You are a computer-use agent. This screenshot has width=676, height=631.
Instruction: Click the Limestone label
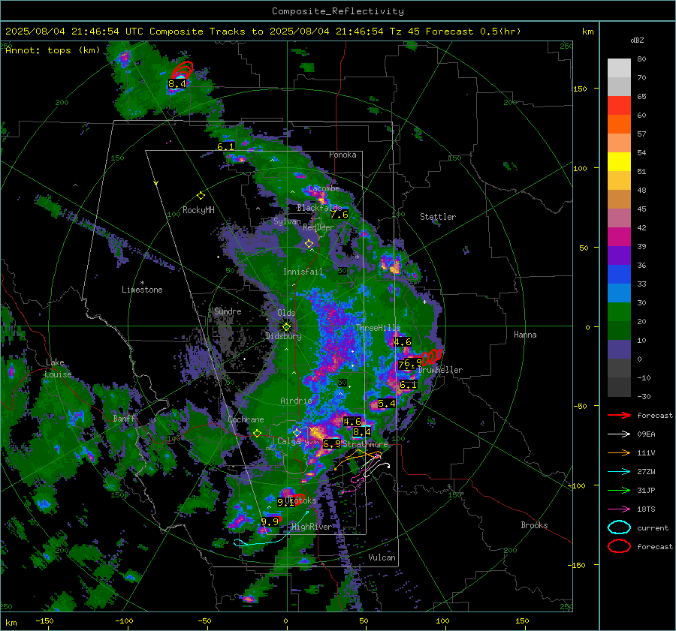pos(142,290)
